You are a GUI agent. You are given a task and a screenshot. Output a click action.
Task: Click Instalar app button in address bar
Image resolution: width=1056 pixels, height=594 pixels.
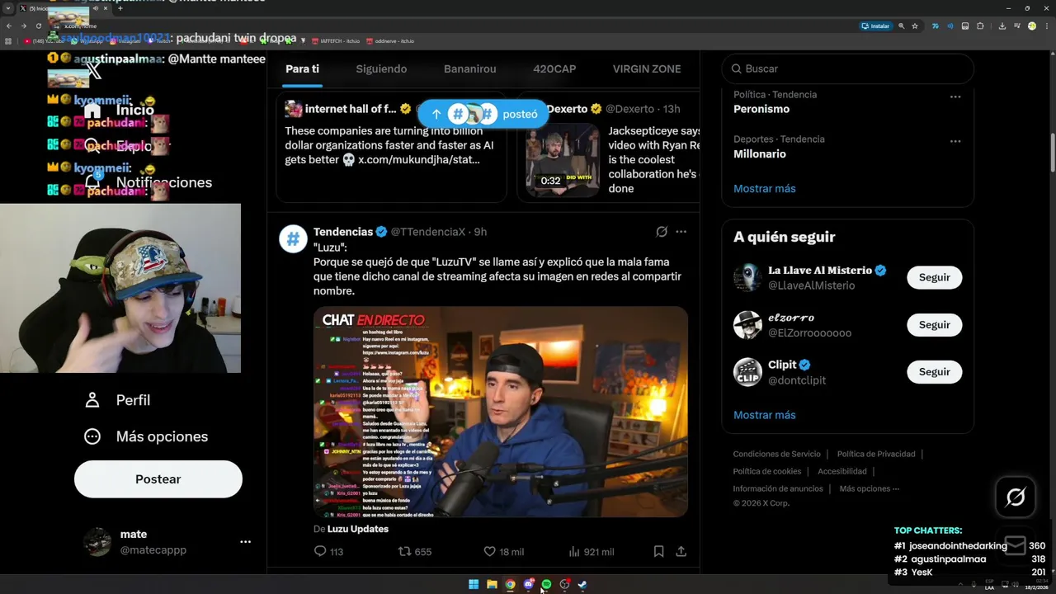875,26
